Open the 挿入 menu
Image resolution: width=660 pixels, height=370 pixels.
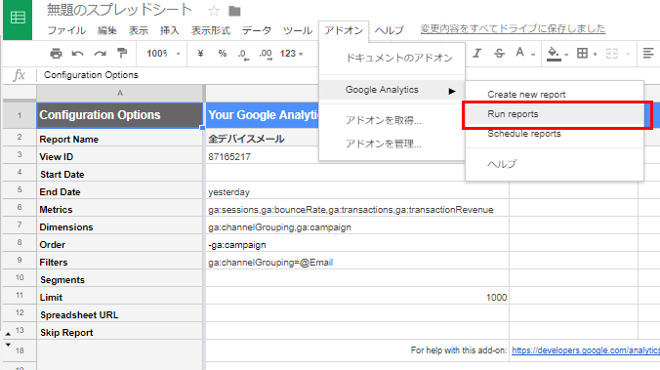(x=170, y=30)
